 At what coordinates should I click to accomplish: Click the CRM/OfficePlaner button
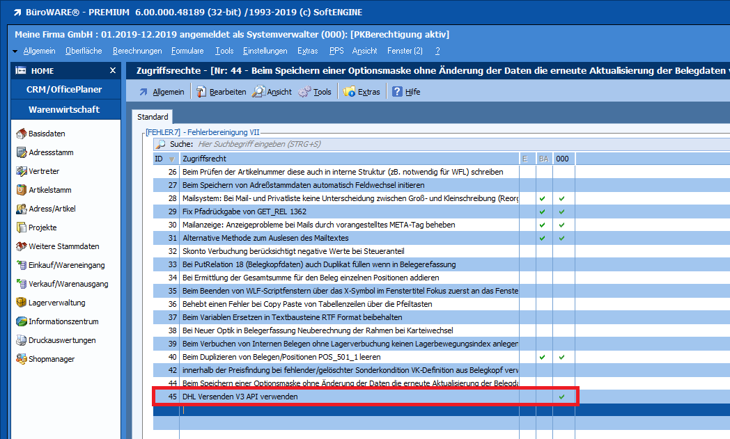[x=63, y=89]
